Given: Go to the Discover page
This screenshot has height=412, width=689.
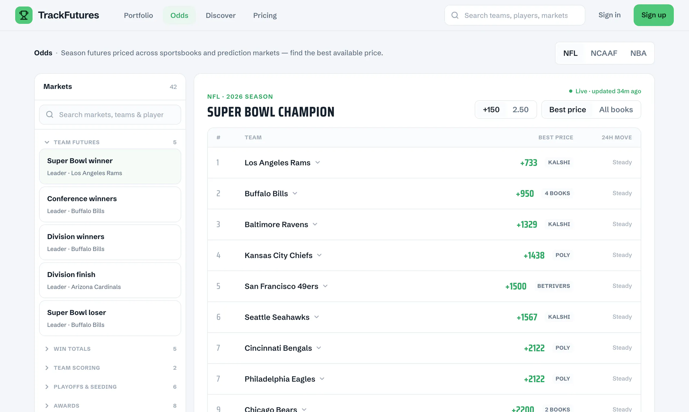Looking at the screenshot, I should pyautogui.click(x=221, y=15).
